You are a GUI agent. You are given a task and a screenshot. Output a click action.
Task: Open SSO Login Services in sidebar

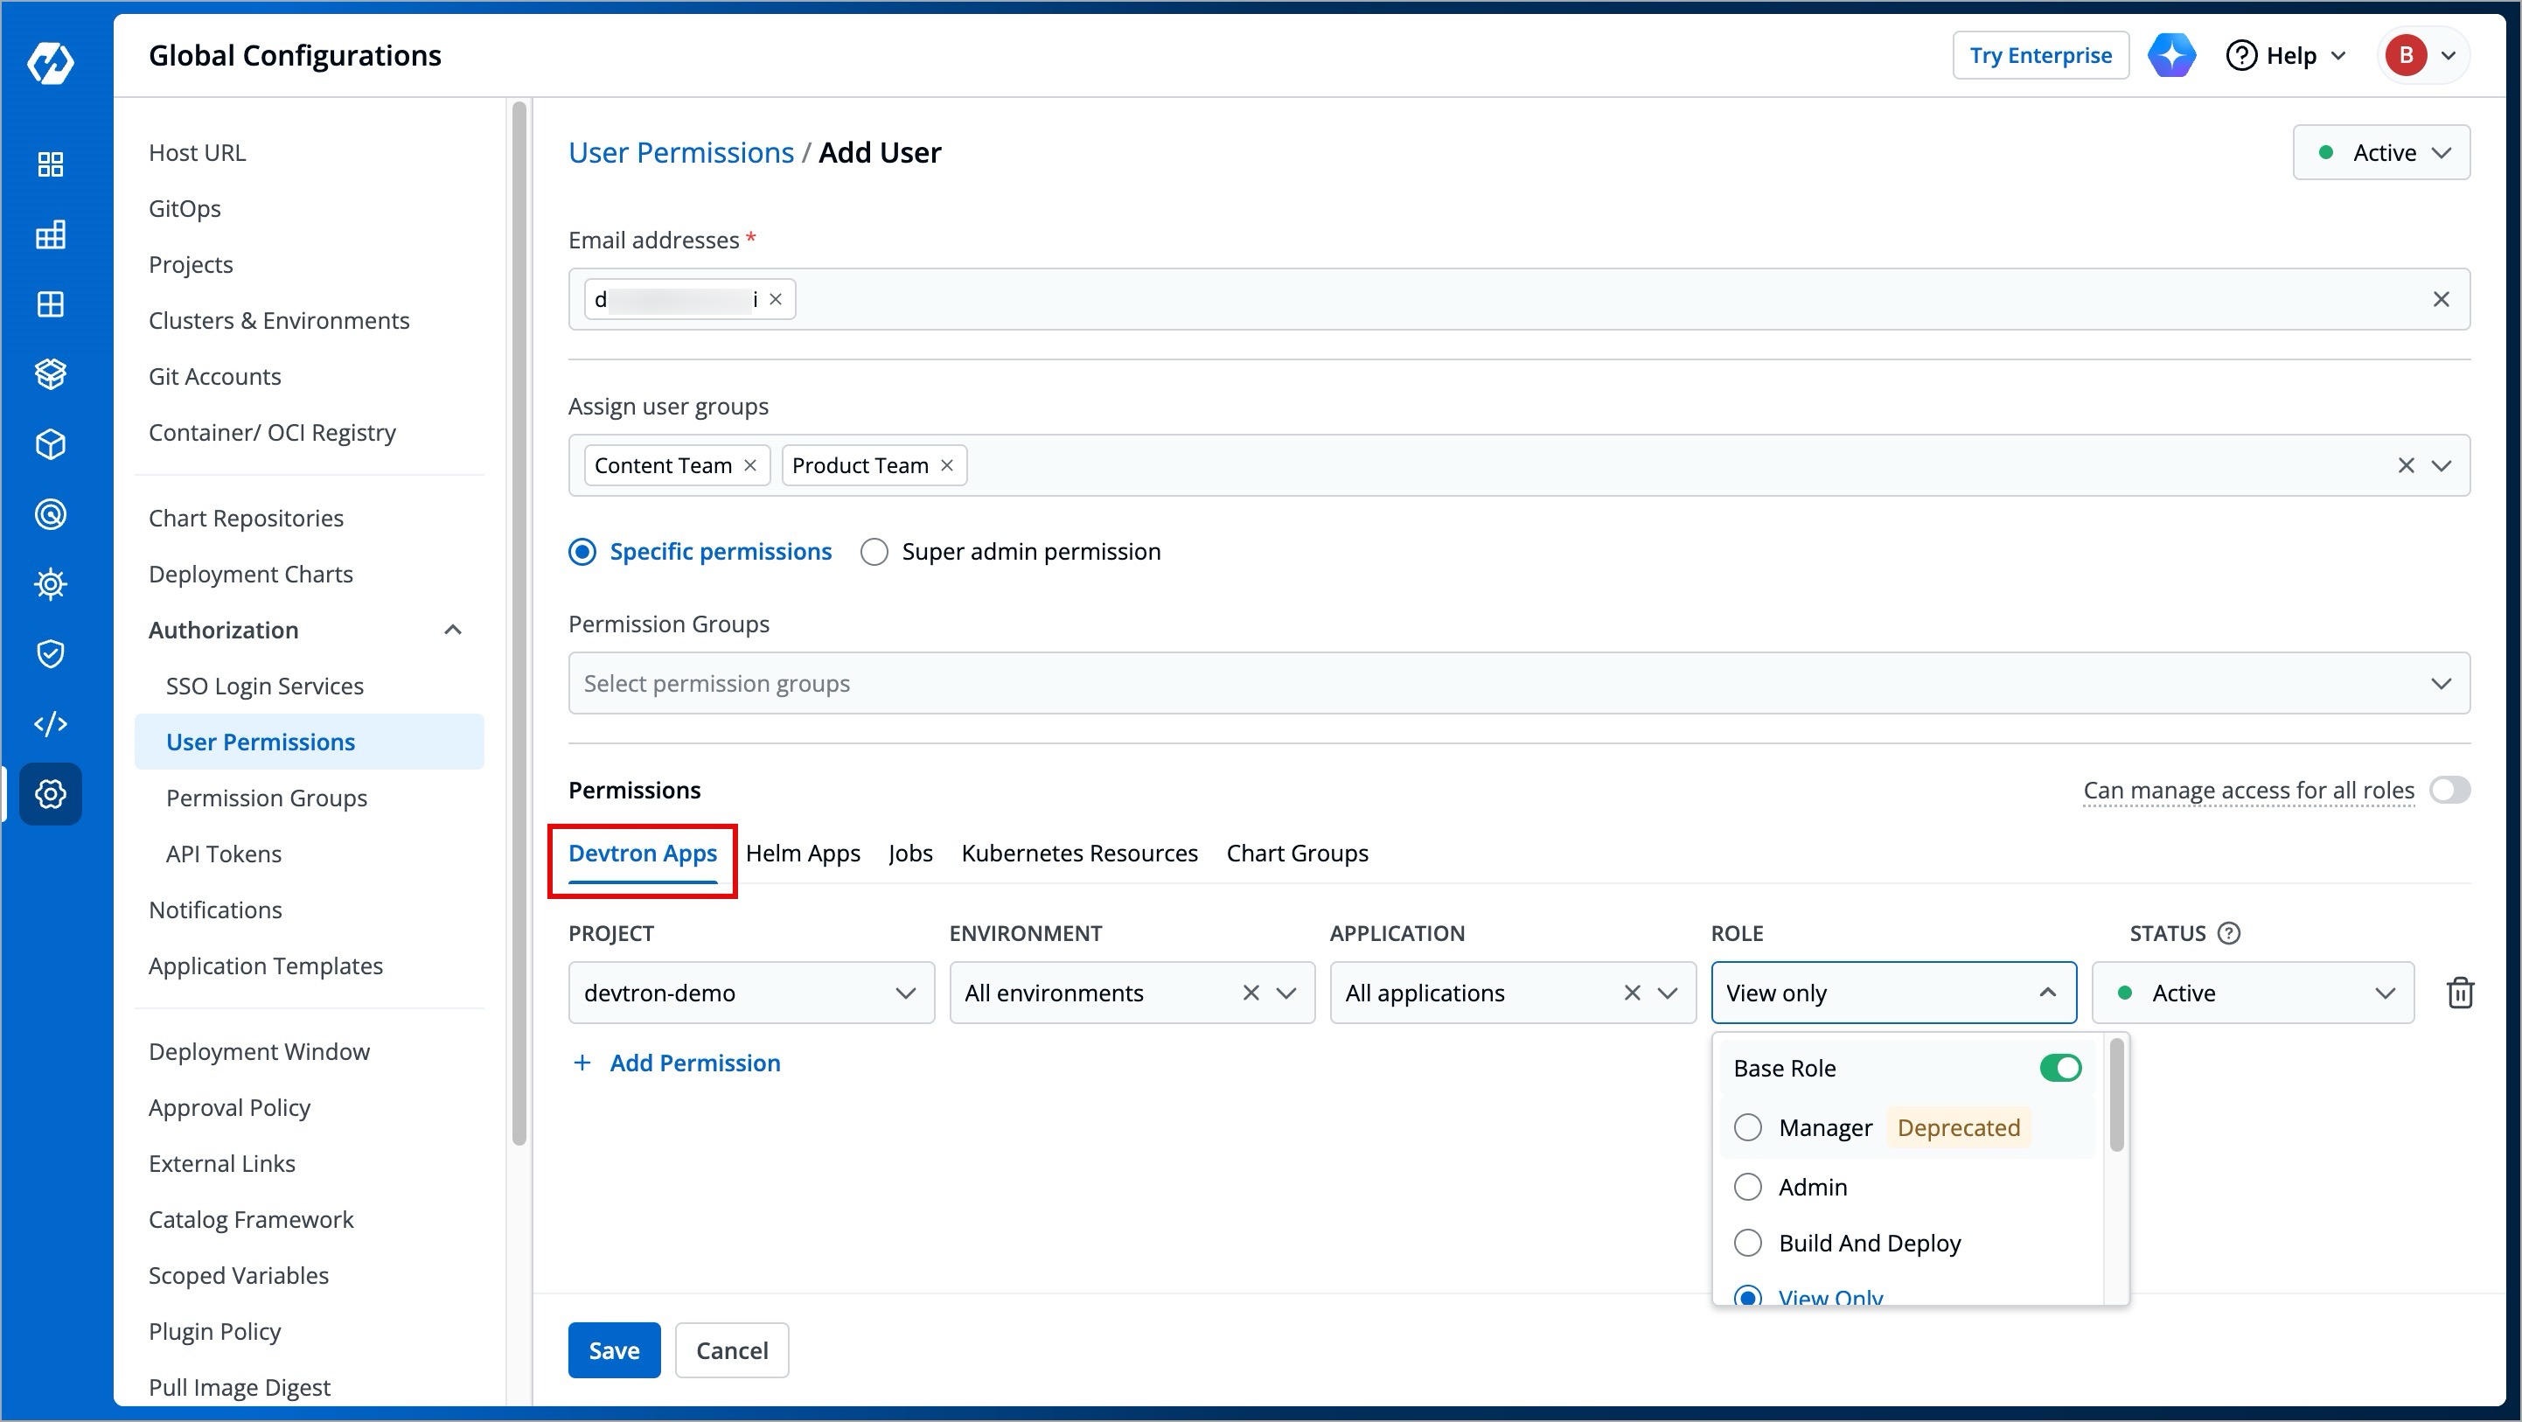click(x=264, y=686)
